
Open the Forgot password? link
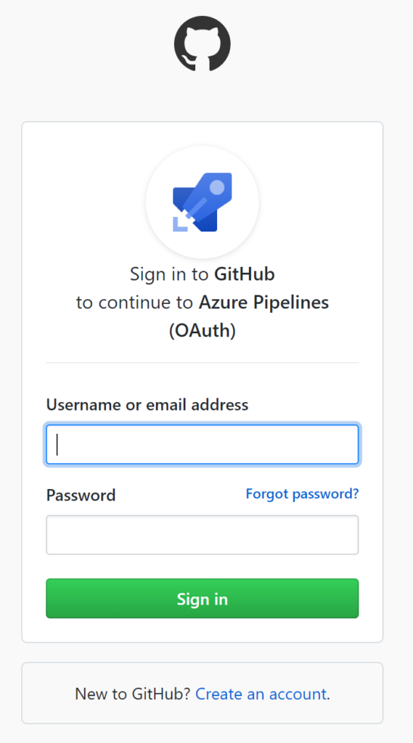(x=302, y=493)
